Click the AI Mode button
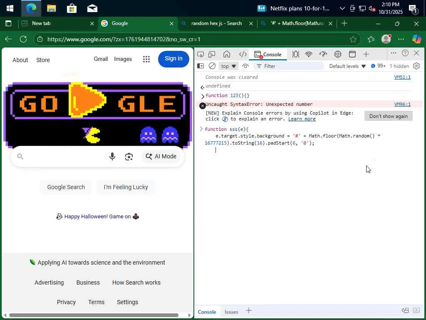This screenshot has width=426, height=320. click(161, 157)
